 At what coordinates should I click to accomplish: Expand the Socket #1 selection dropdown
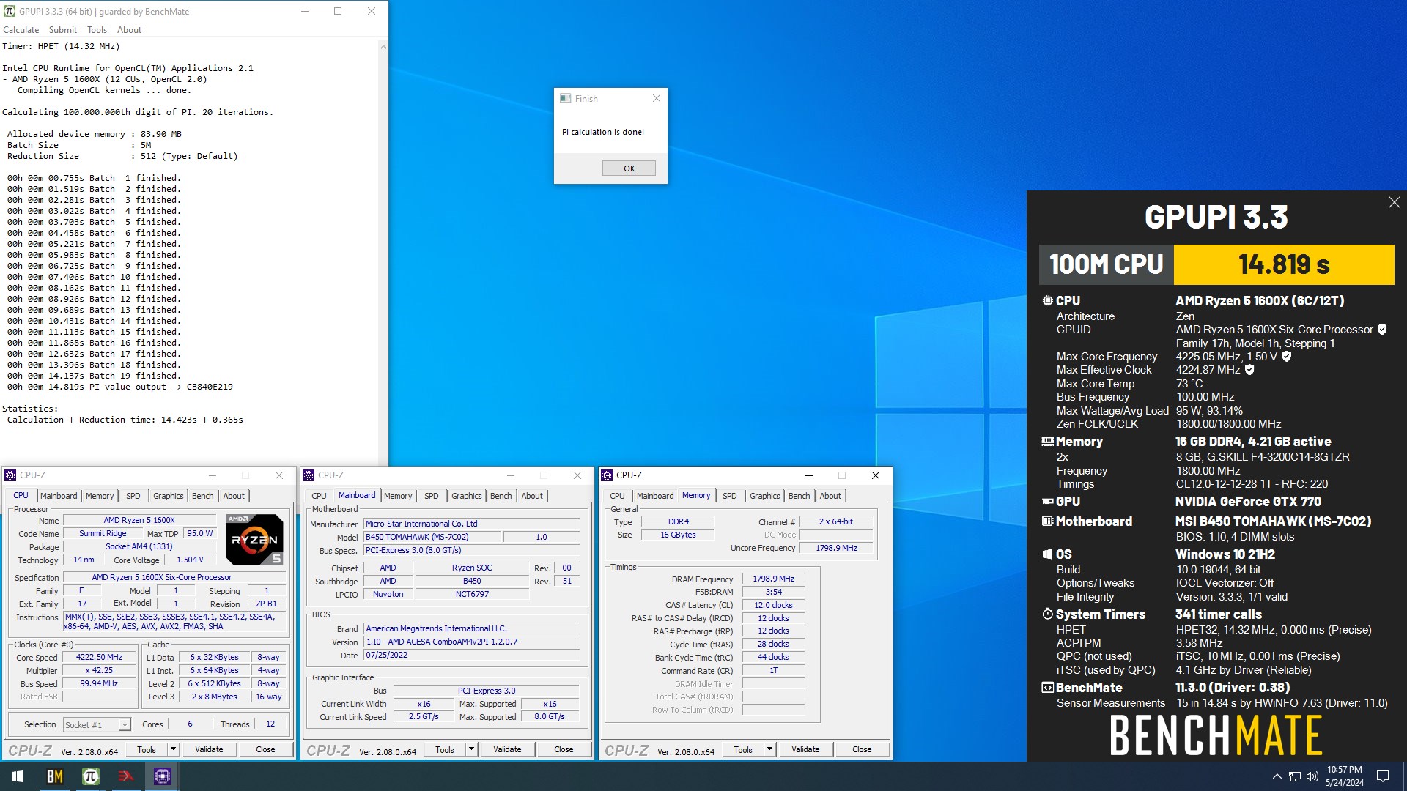[x=125, y=725]
